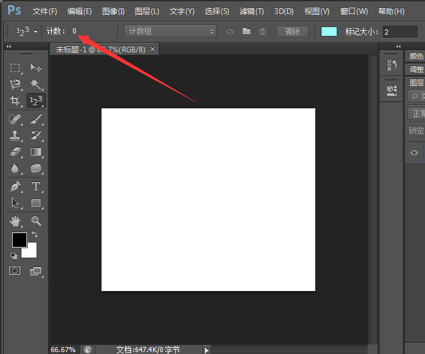This screenshot has height=354, width=425.
Task: Select the Brush tool
Action: [x=36, y=119]
